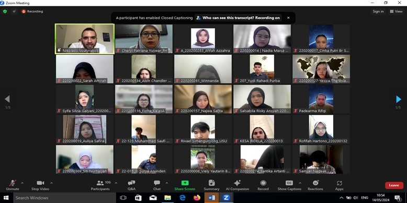407x203 pixels.
Task: Expand audio options arrow next to Unmute
Action: (x=22, y=183)
